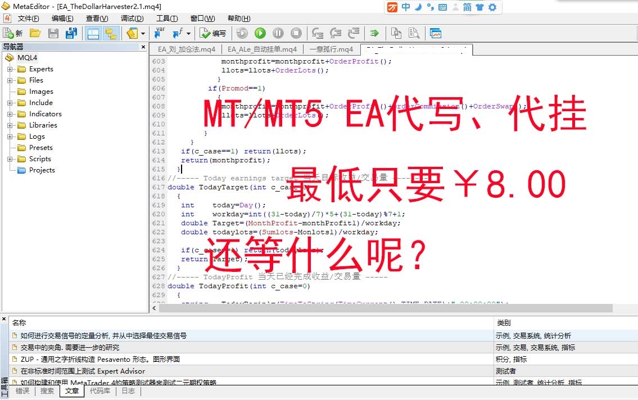Select the Images folder

pos(40,92)
